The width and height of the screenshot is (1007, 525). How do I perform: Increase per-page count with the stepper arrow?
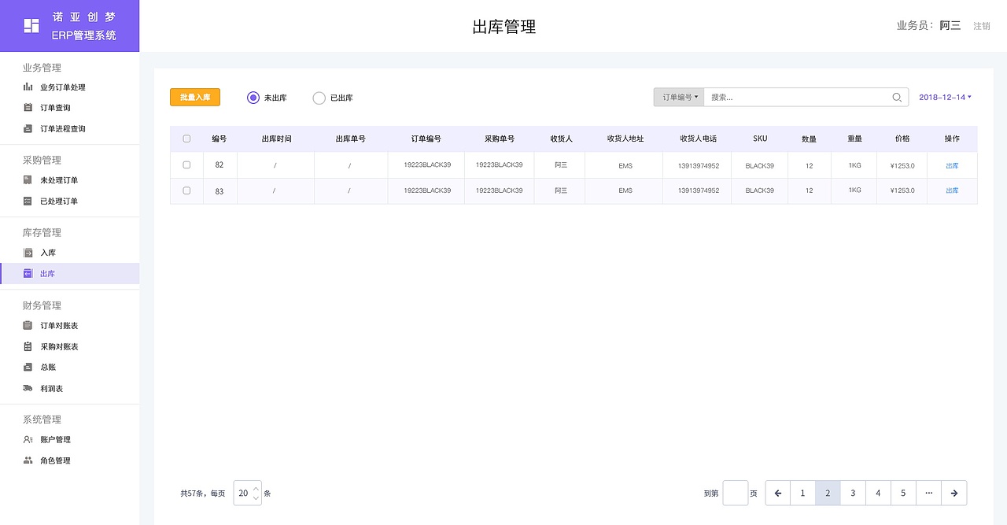[256, 489]
